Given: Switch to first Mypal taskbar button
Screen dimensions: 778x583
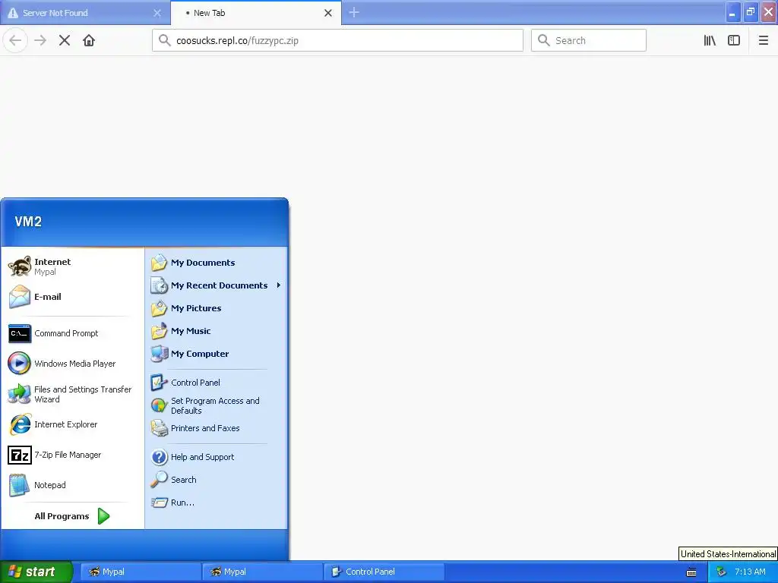Looking at the screenshot, I should [140, 572].
